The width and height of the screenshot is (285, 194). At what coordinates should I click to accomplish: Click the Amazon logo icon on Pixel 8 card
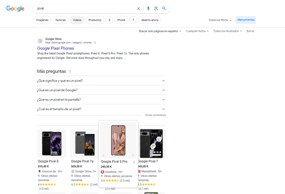pyautogui.click(x=39, y=171)
